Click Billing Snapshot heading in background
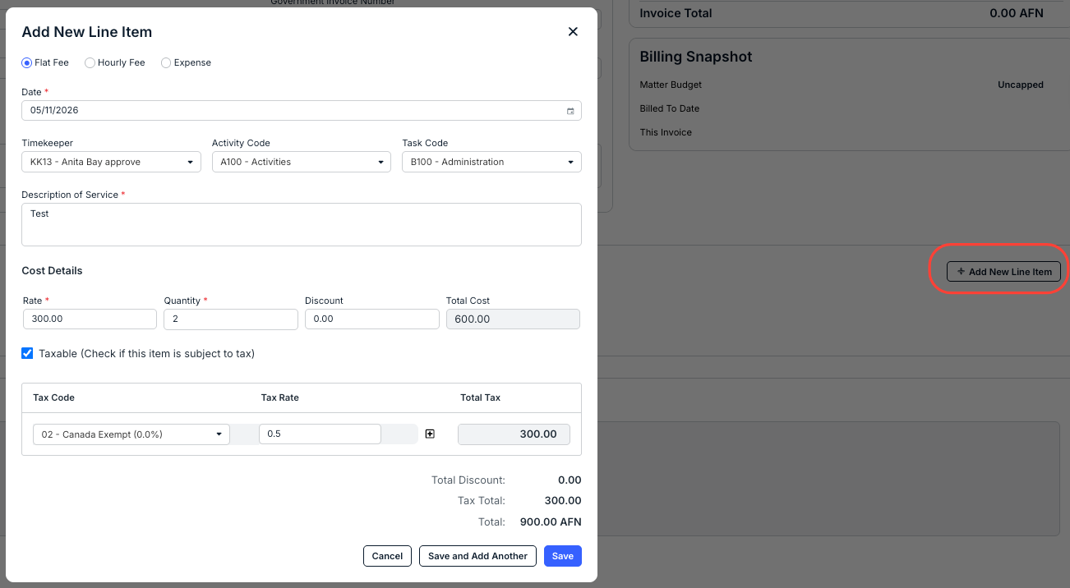The image size is (1070, 588). coord(696,57)
